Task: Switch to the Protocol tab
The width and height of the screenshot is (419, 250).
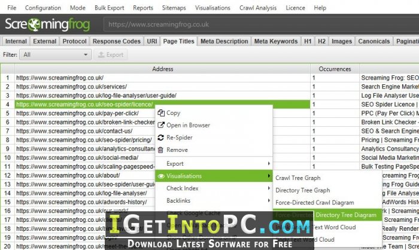Action: pyautogui.click(x=75, y=41)
